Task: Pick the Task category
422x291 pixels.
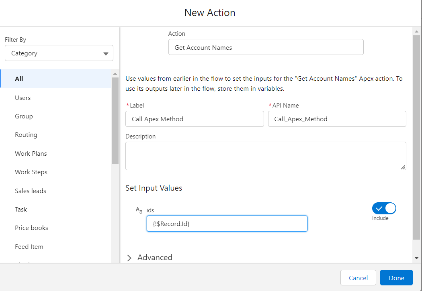Action: point(21,209)
